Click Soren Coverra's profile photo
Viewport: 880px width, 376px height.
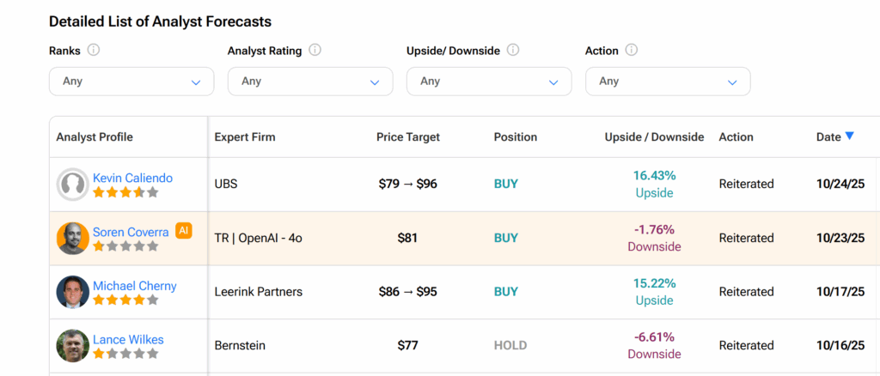(73, 238)
